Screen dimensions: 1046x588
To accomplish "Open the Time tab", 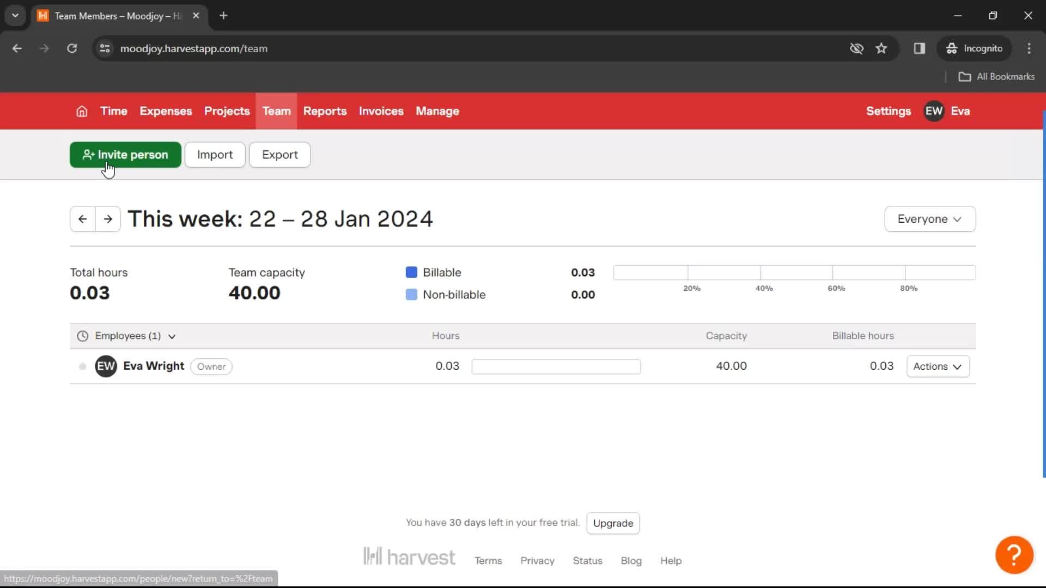I will pos(114,111).
